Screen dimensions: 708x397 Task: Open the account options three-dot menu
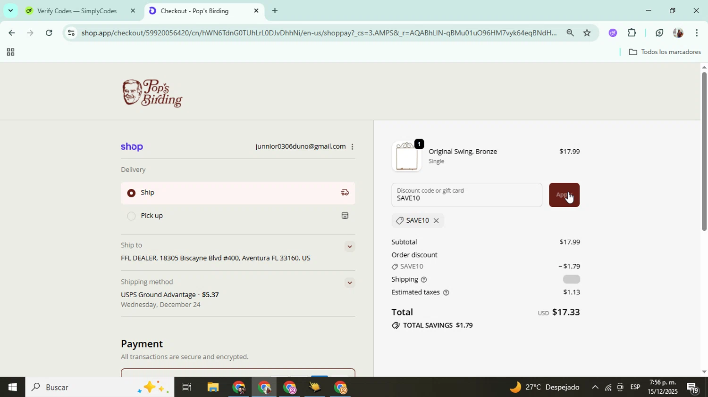(x=352, y=147)
